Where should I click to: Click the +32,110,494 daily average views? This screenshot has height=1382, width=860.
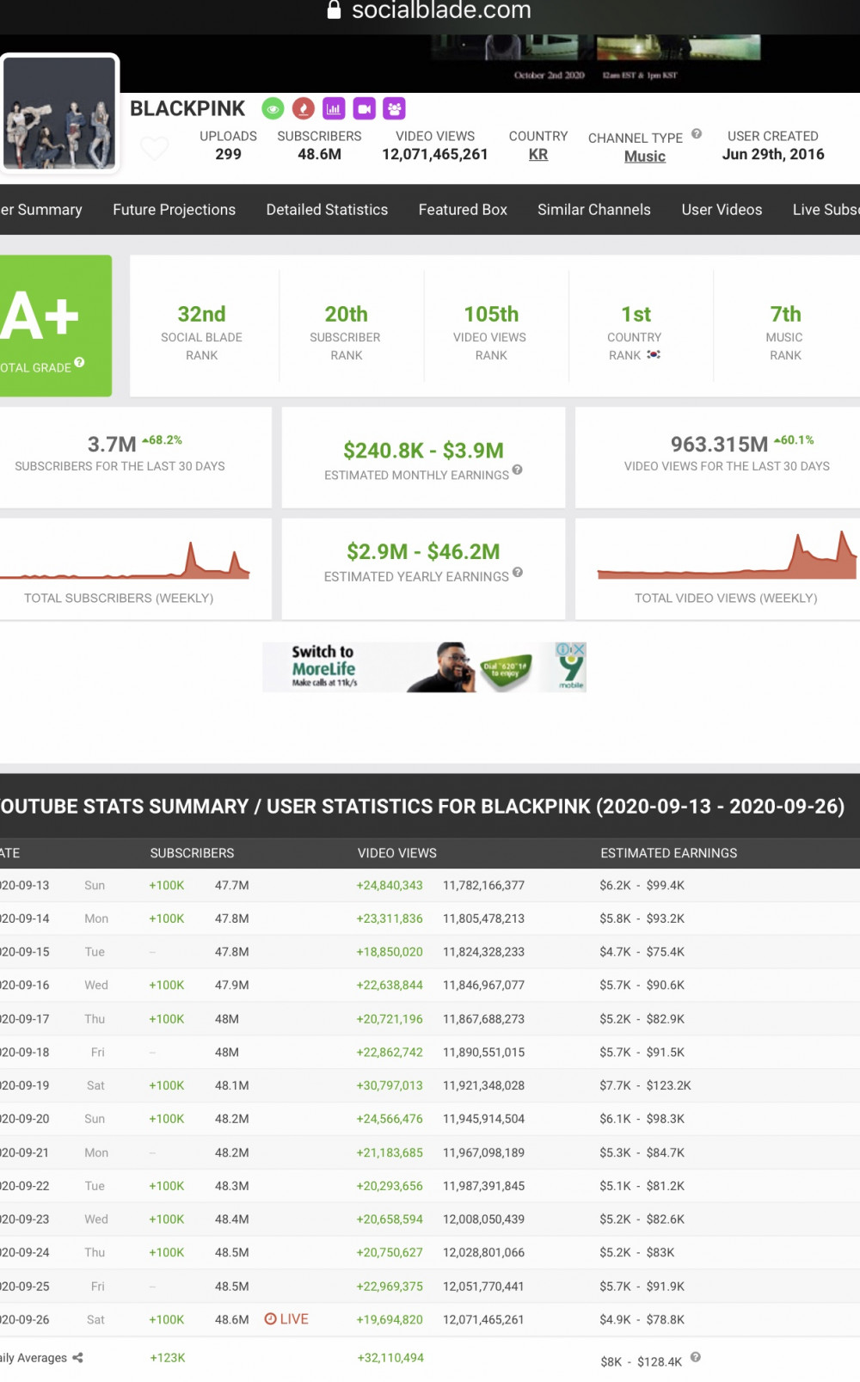[x=390, y=1358]
